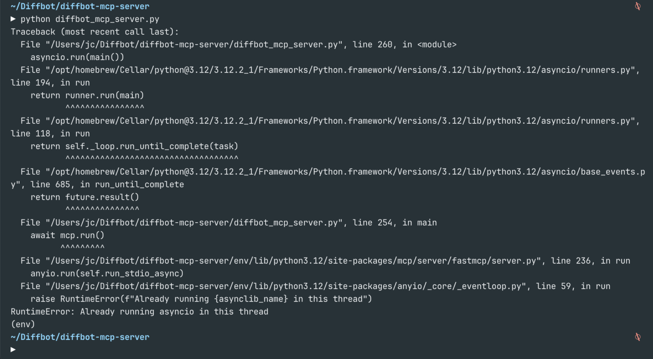Click the 'anyio.run(self.run_stdio_async)' code line

click(x=107, y=273)
